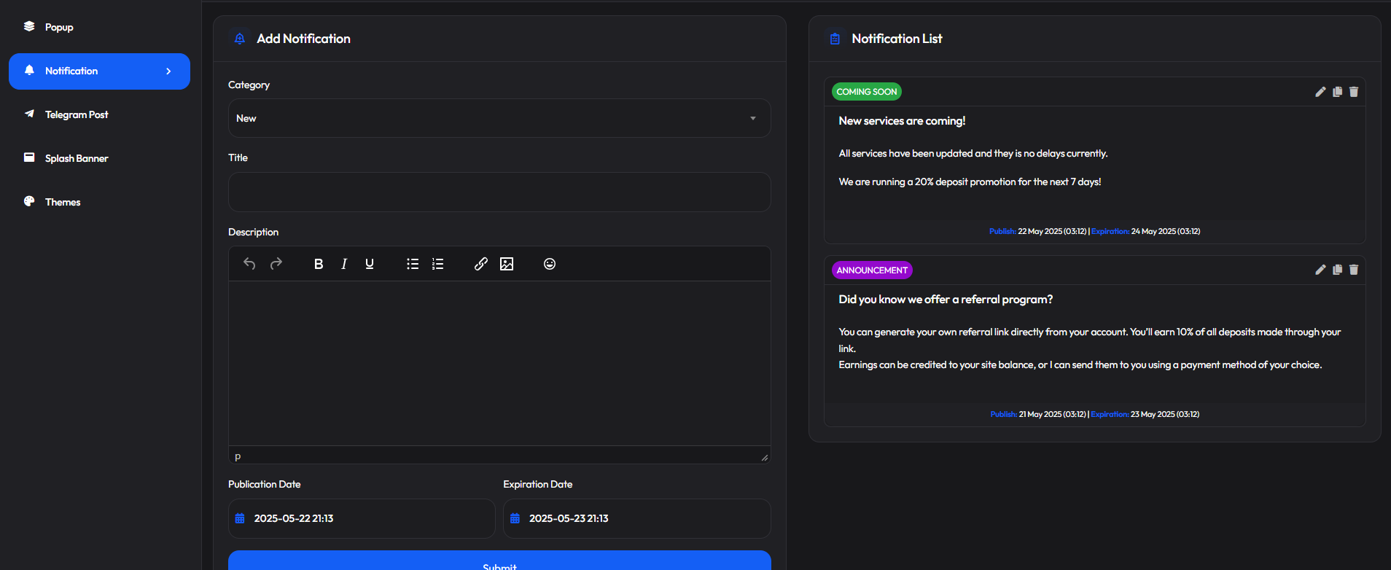Image resolution: width=1391 pixels, height=570 pixels.
Task: Insert a bulleted list
Action: 413,264
